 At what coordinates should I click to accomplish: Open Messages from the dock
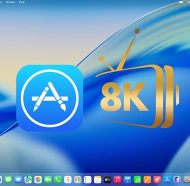click(x=8, y=179)
